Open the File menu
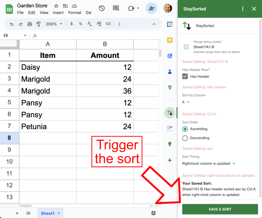This screenshot has height=218, width=262. coord(20,13)
